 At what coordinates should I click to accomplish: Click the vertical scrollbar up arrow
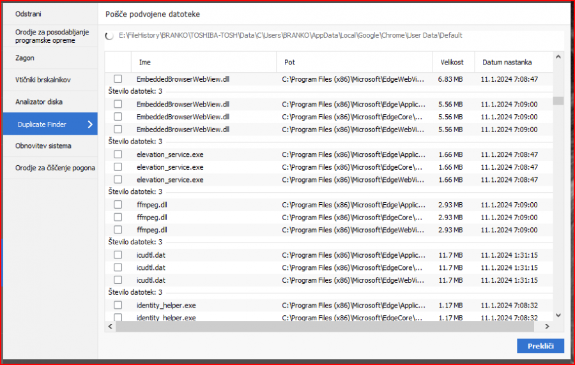click(x=558, y=57)
